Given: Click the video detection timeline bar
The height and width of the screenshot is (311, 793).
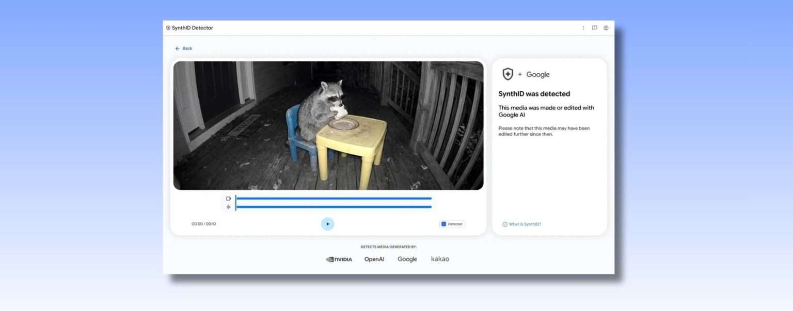Looking at the screenshot, I should tap(334, 198).
